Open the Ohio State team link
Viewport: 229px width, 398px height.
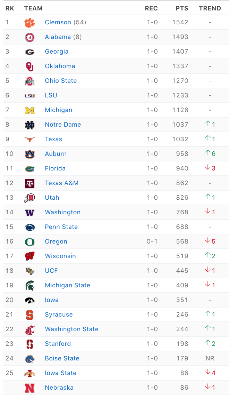click(x=61, y=81)
